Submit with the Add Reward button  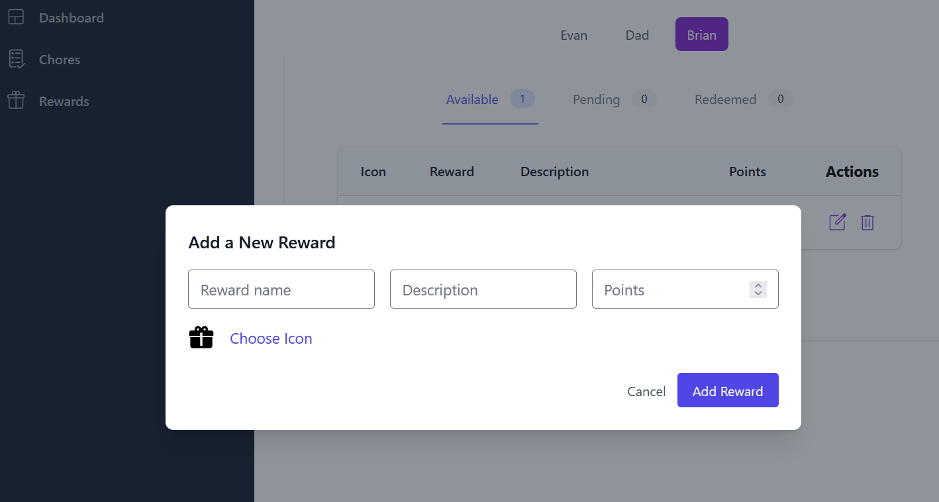(x=728, y=391)
